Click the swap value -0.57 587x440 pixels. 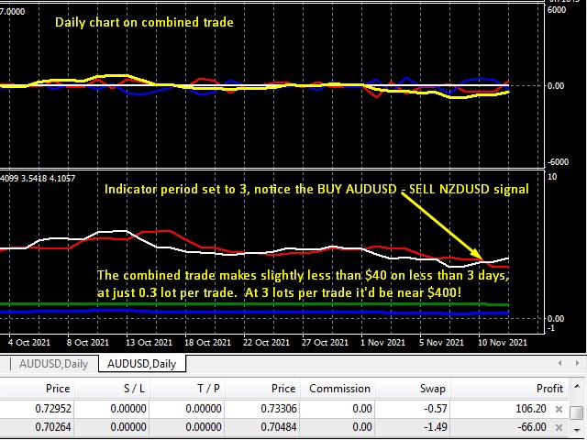pos(436,409)
